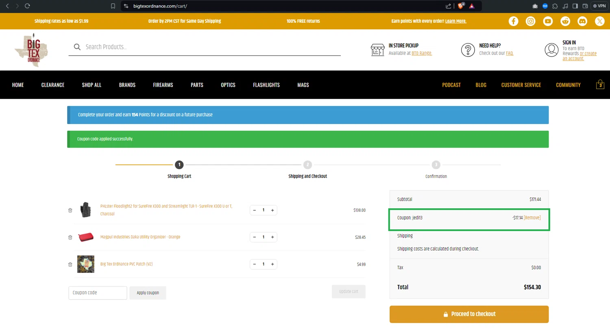The width and height of the screenshot is (610, 329).
Task: Go to the BLOG page
Action: [x=481, y=85]
